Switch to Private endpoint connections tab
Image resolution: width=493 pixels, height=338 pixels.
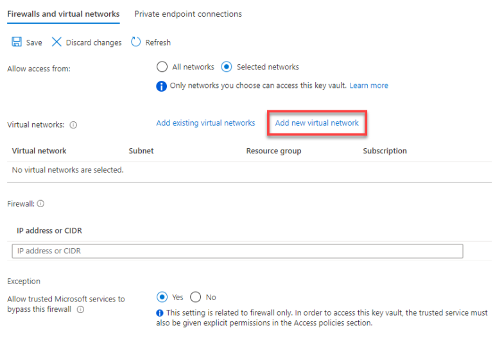tap(188, 14)
